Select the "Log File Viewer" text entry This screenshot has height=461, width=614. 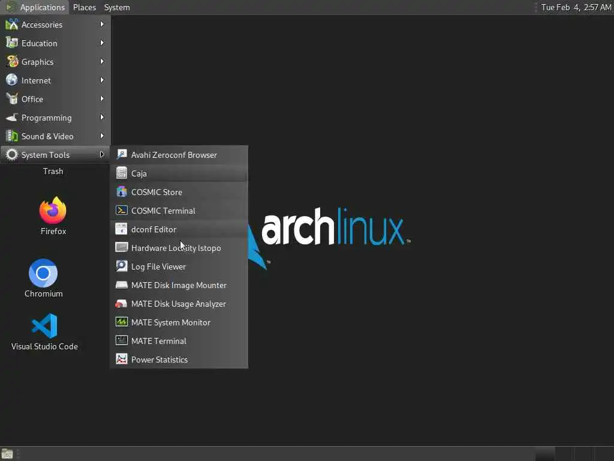(x=158, y=267)
